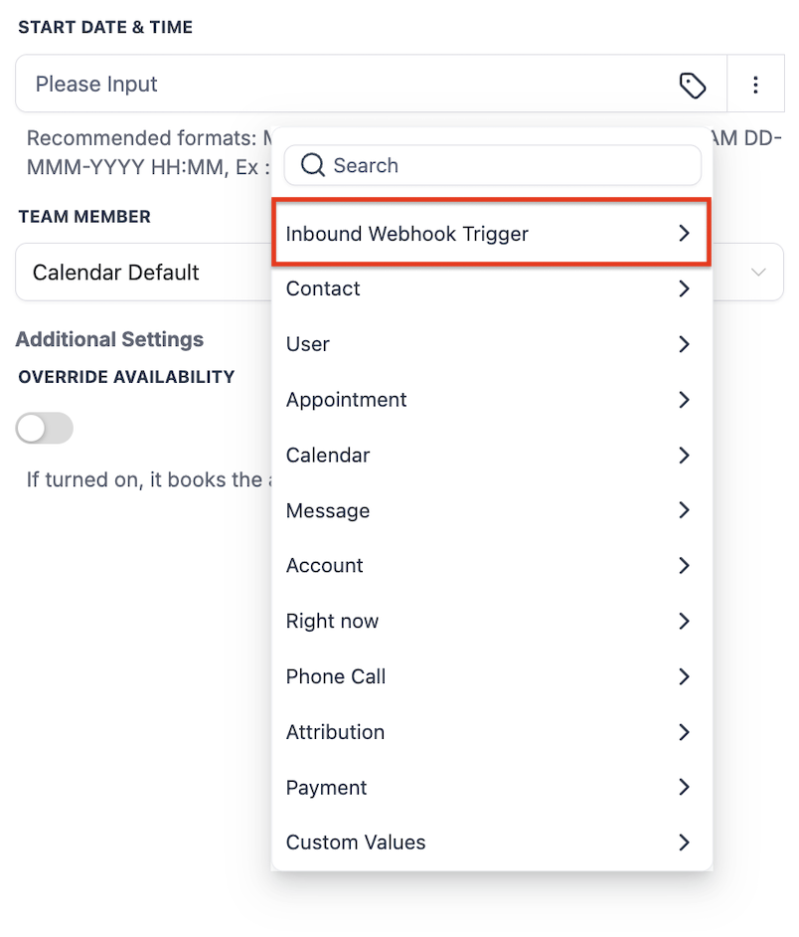This screenshot has height=937, width=799.
Task: Open the three-dot options menu
Action: click(x=755, y=85)
